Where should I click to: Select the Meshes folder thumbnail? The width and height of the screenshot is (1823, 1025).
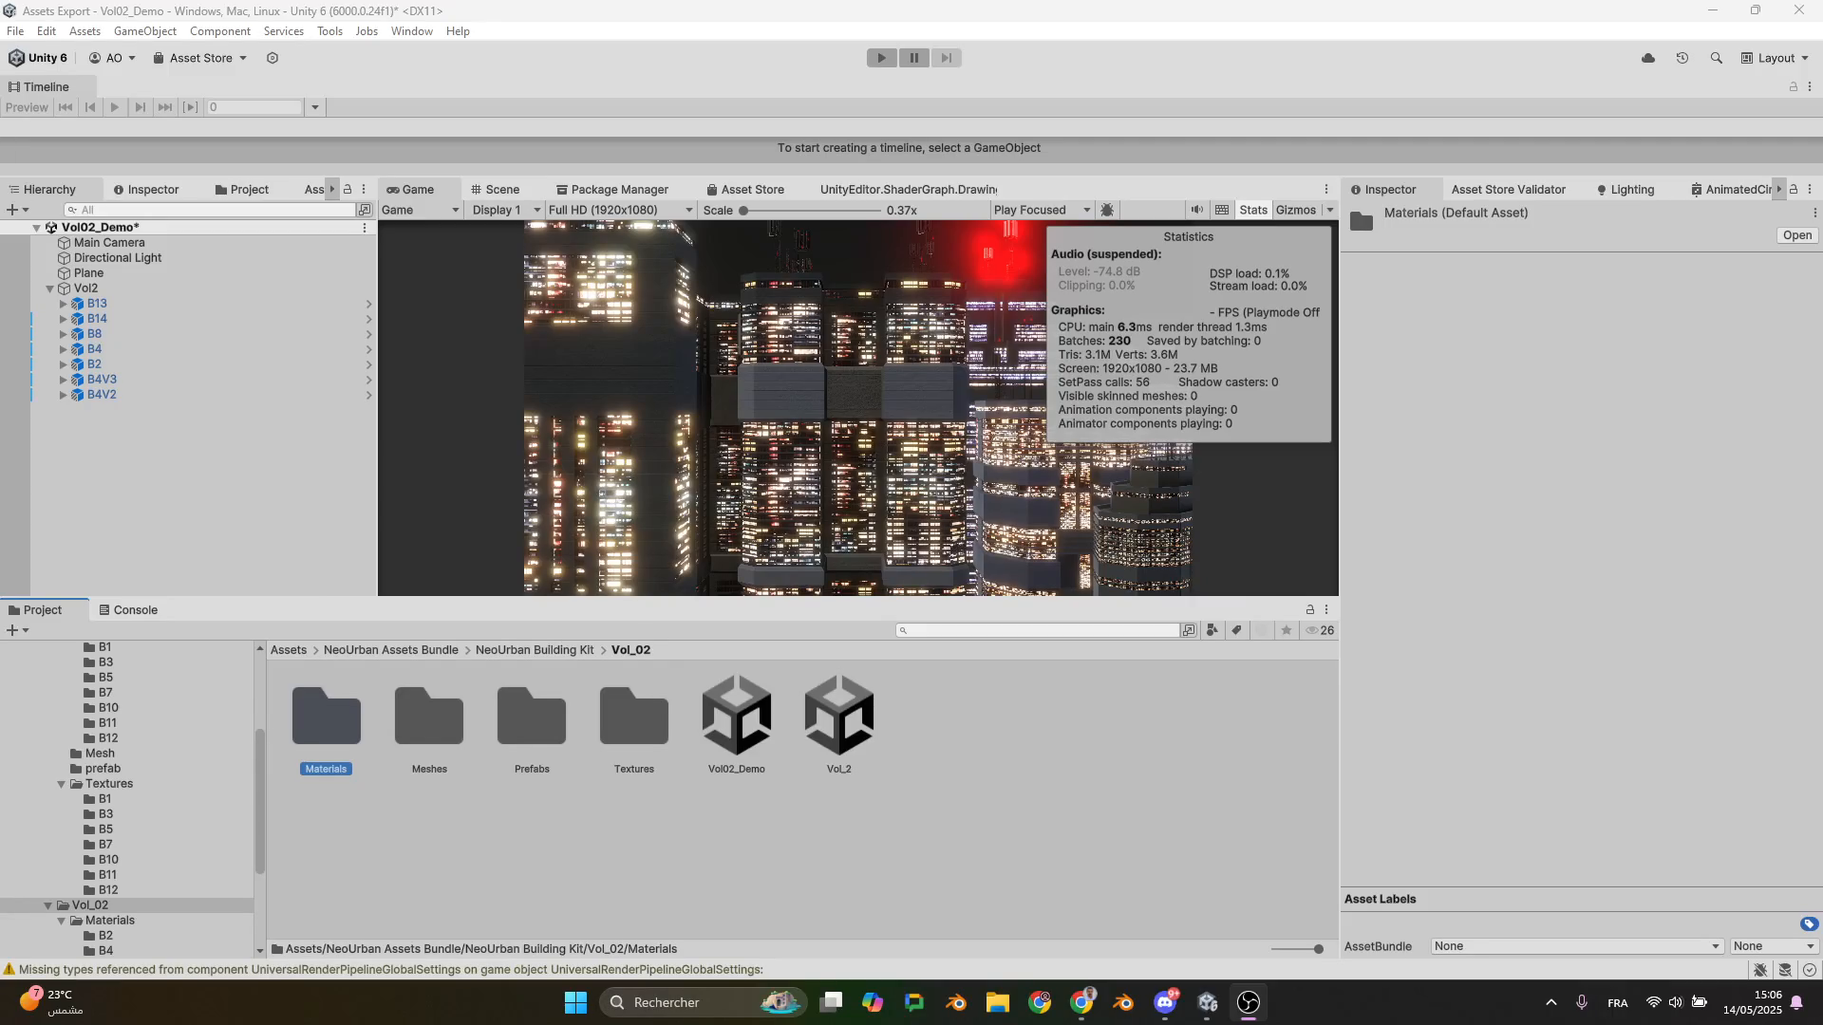coord(429,726)
